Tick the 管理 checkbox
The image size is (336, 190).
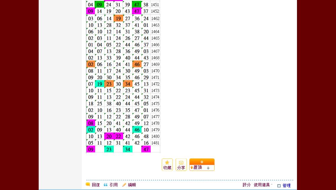(x=279, y=186)
